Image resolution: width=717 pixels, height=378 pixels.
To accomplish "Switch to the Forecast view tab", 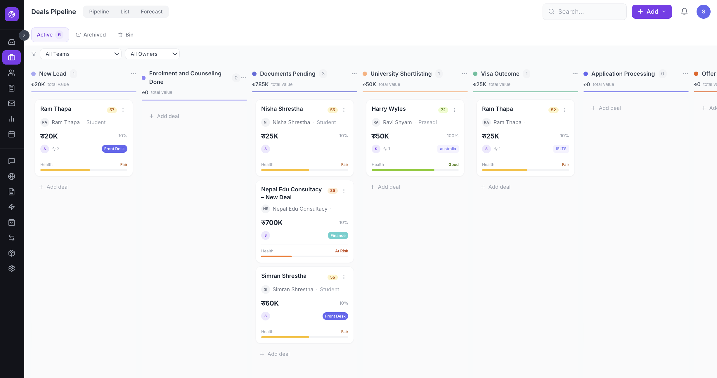I will click(152, 12).
